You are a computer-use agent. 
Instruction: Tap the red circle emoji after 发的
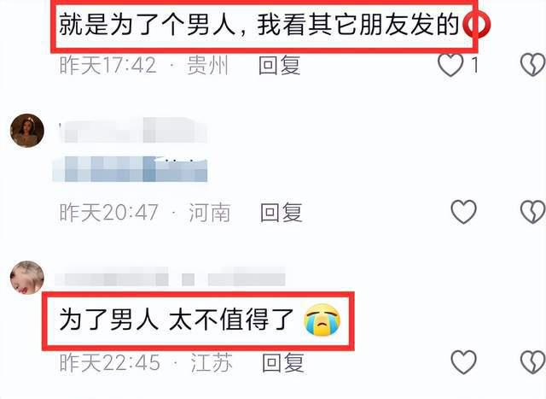[x=476, y=25]
